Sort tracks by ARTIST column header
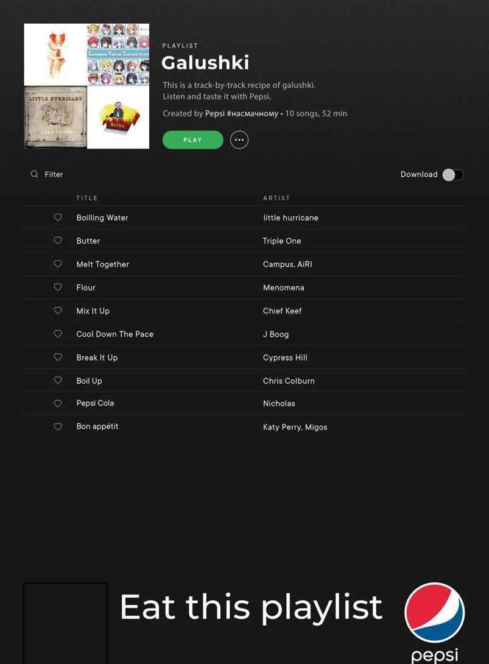The height and width of the screenshot is (664, 489). pos(276,198)
